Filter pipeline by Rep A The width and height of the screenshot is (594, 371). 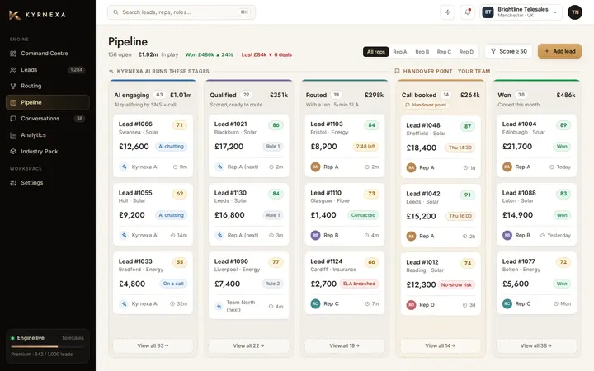point(399,52)
